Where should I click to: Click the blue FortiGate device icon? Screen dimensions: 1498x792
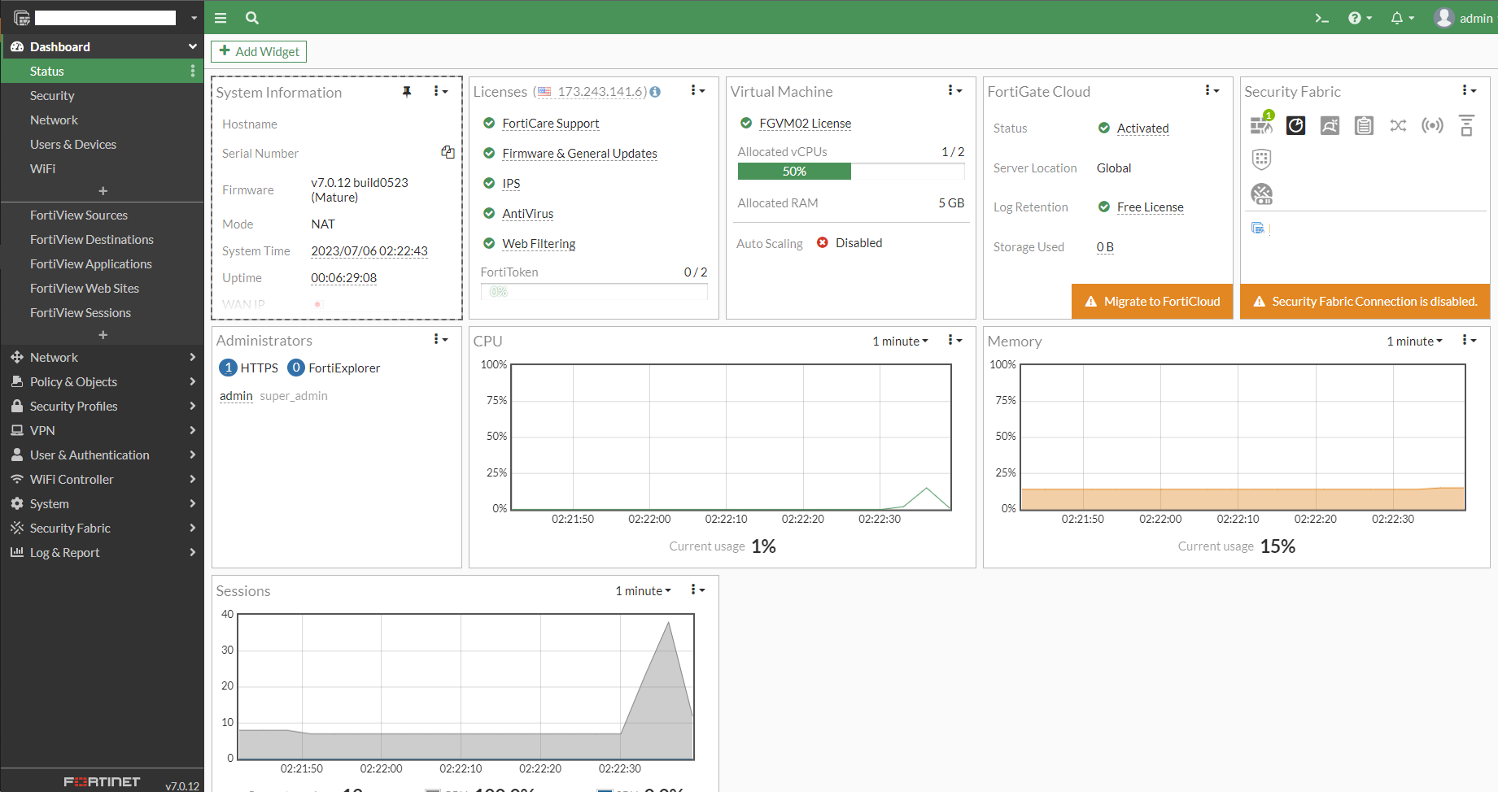coord(1258,228)
